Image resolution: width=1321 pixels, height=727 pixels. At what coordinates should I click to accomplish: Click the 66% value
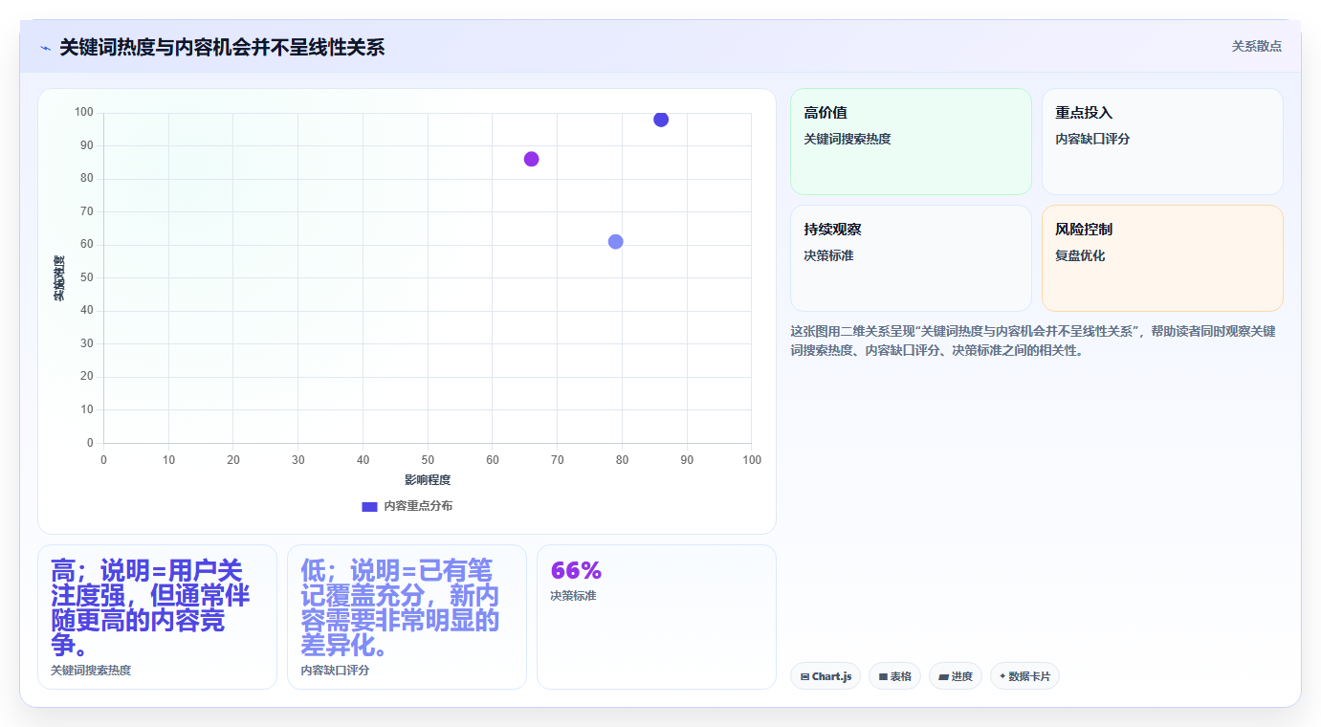[x=576, y=571]
